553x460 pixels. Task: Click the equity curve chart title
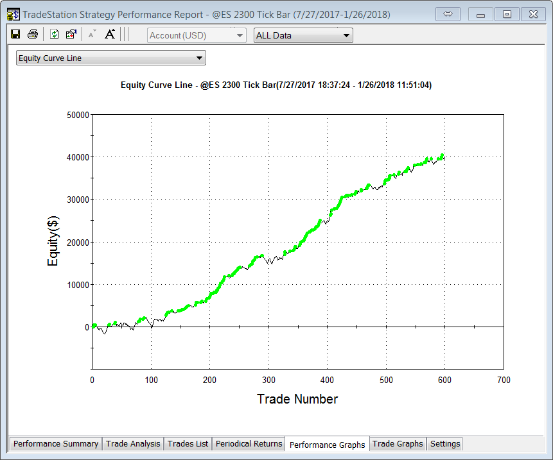[x=276, y=85]
